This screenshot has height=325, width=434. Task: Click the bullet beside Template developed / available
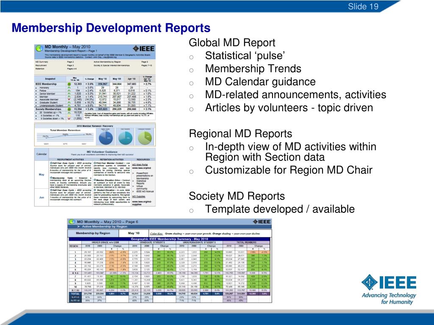[191, 211]
